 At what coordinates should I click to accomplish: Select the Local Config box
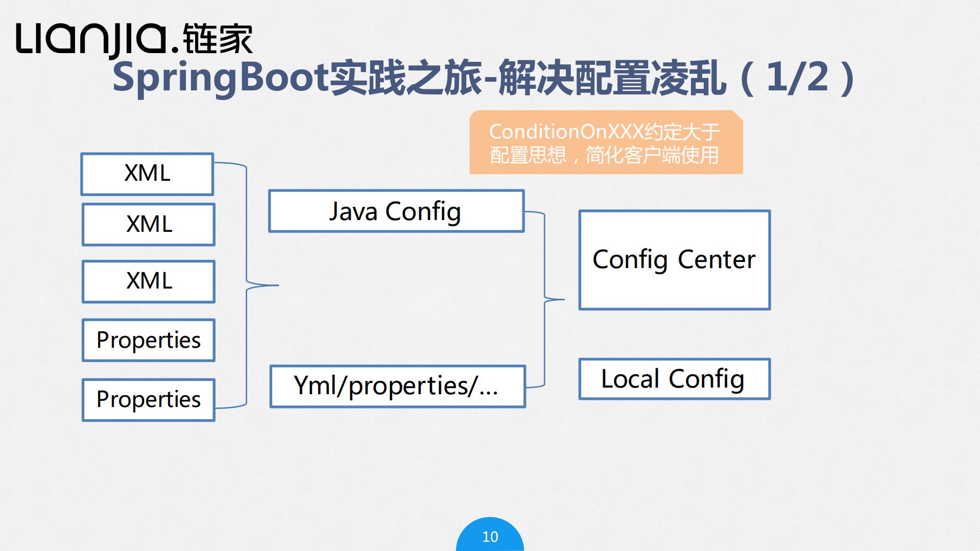coord(674,378)
